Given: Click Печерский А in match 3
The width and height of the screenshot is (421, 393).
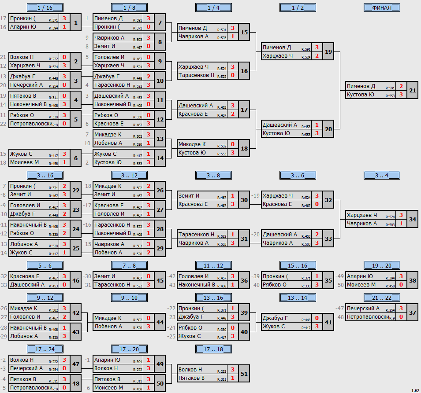Looking at the screenshot, I should (26, 84).
